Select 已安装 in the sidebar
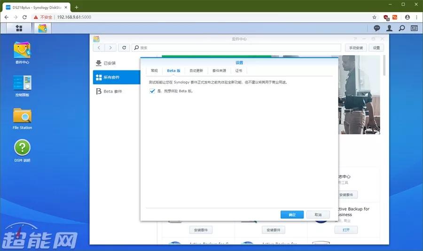The image size is (423, 251). tap(117, 63)
